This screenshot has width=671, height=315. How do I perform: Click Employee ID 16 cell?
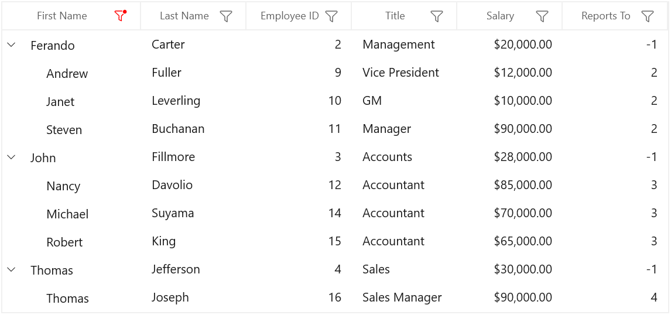335,297
